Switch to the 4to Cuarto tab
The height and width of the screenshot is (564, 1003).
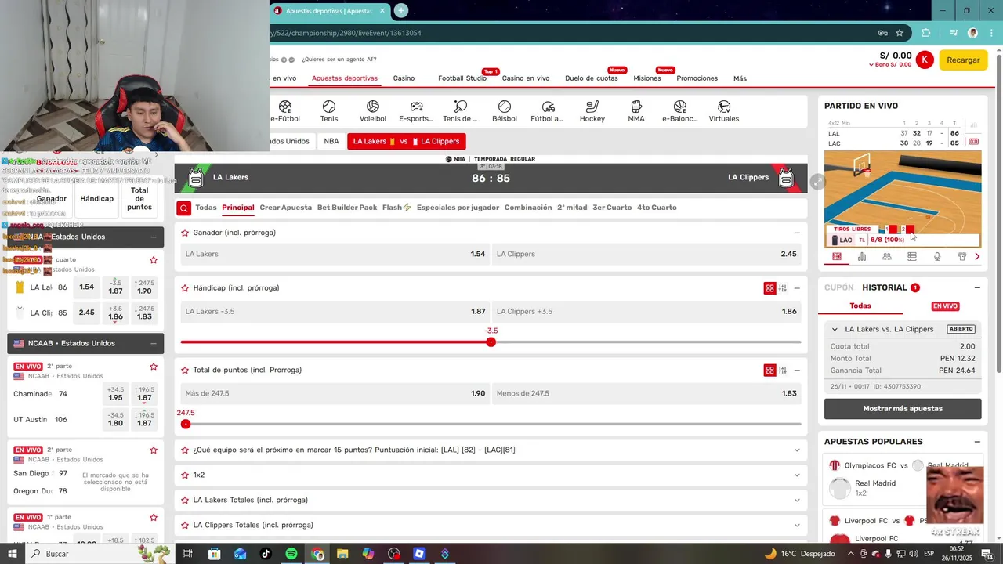click(657, 208)
